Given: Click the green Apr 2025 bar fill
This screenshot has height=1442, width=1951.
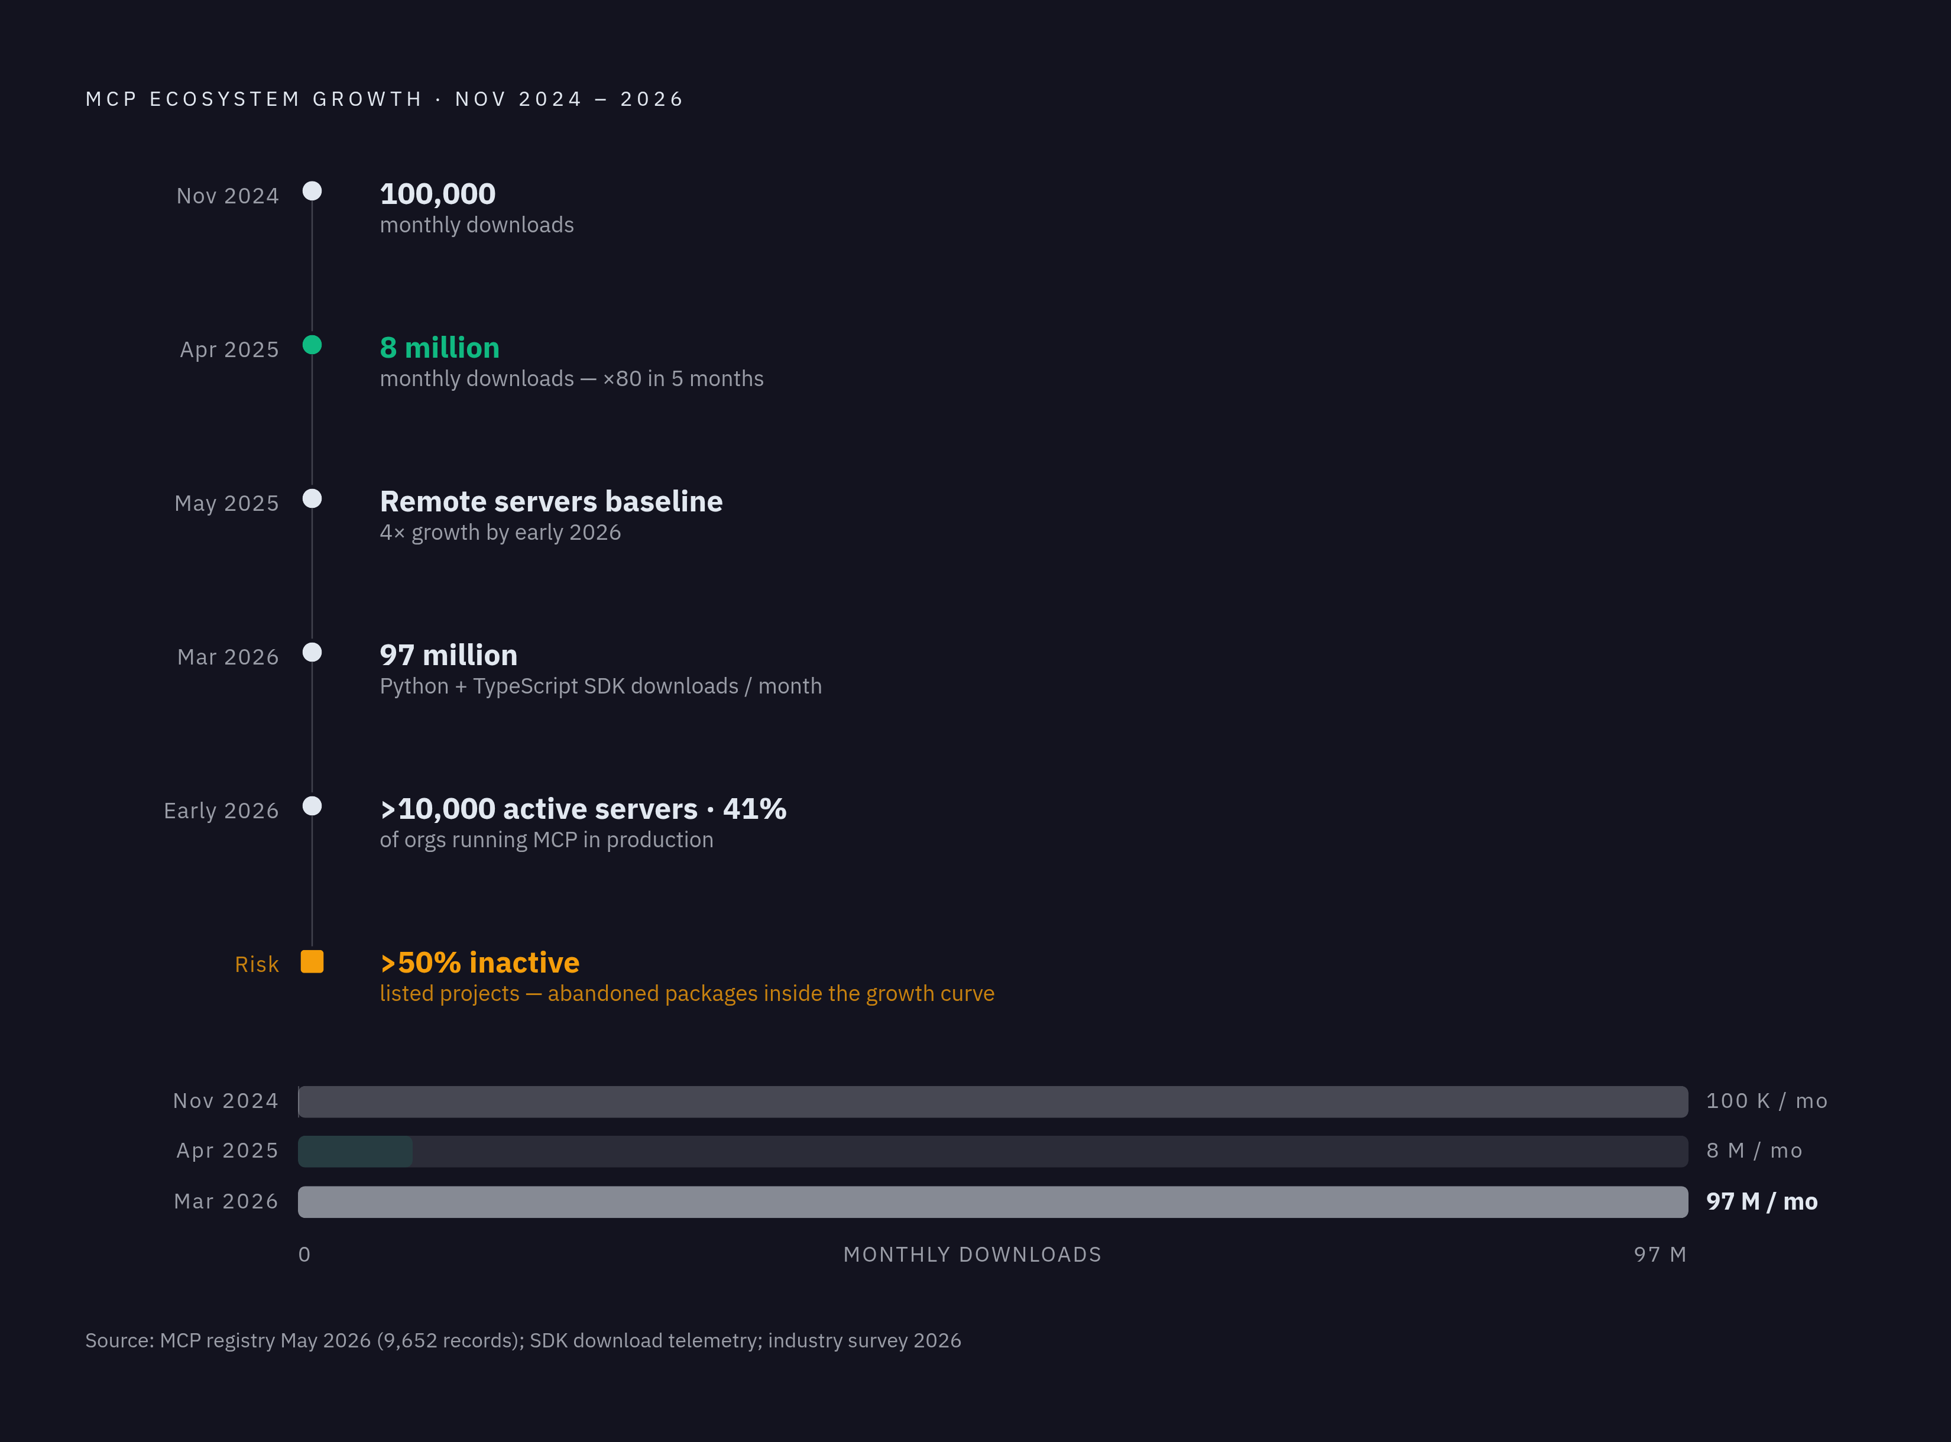Looking at the screenshot, I should [x=355, y=1151].
